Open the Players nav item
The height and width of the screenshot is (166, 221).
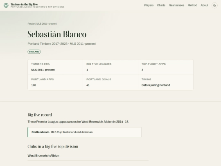click(x=149, y=5)
